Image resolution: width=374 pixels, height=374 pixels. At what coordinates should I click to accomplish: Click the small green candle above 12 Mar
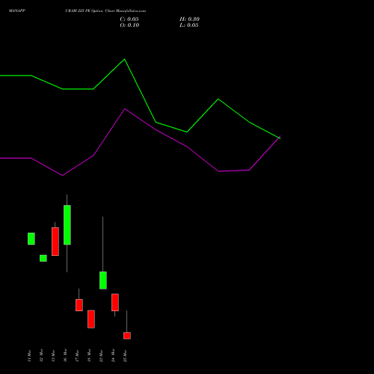coord(43,258)
